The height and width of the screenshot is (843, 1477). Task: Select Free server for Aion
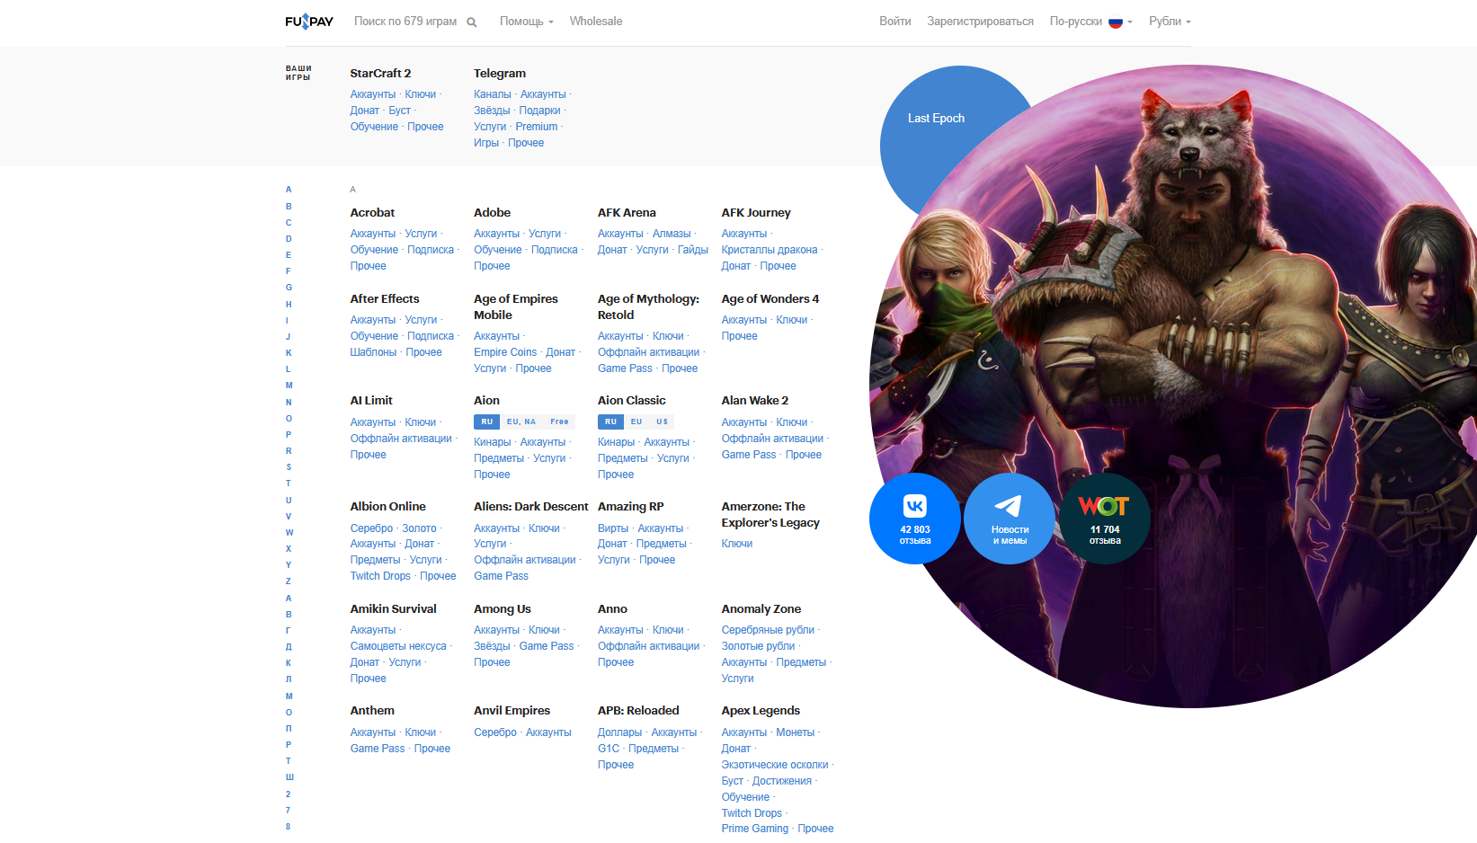tap(559, 421)
